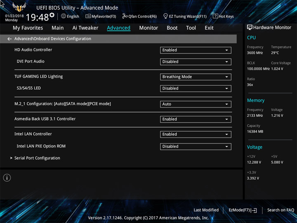Viewport: 297px width, 223px height.
Task: Open Intel LAN PXE Option ROM dropdown
Action: (x=196, y=147)
